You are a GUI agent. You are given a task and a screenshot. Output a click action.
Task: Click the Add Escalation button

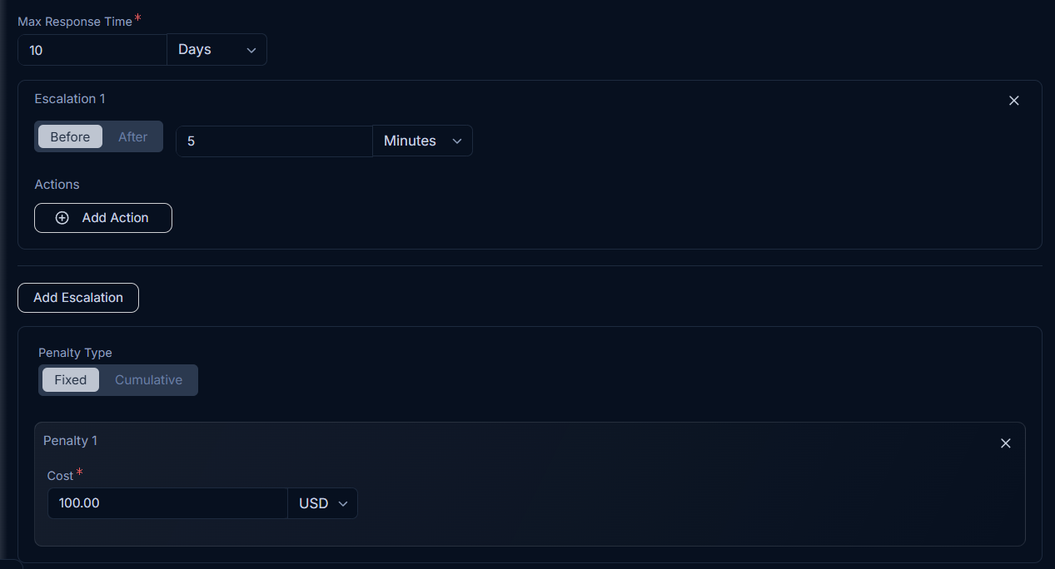(x=78, y=298)
